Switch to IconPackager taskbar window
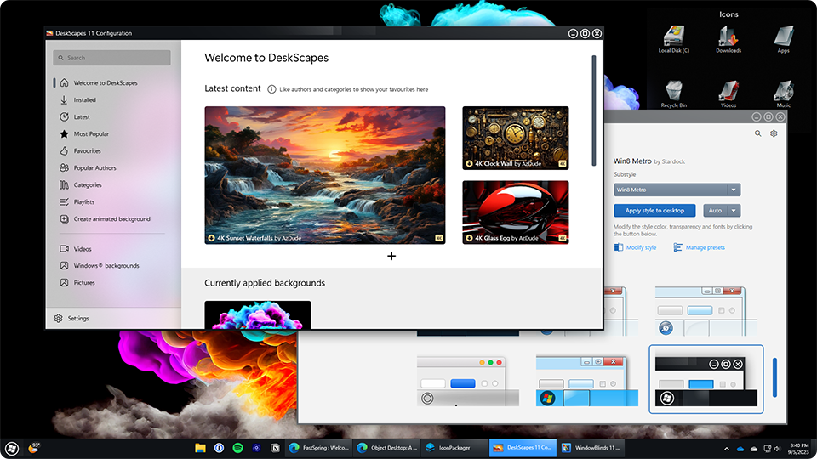Image resolution: width=817 pixels, height=459 pixels. point(454,448)
